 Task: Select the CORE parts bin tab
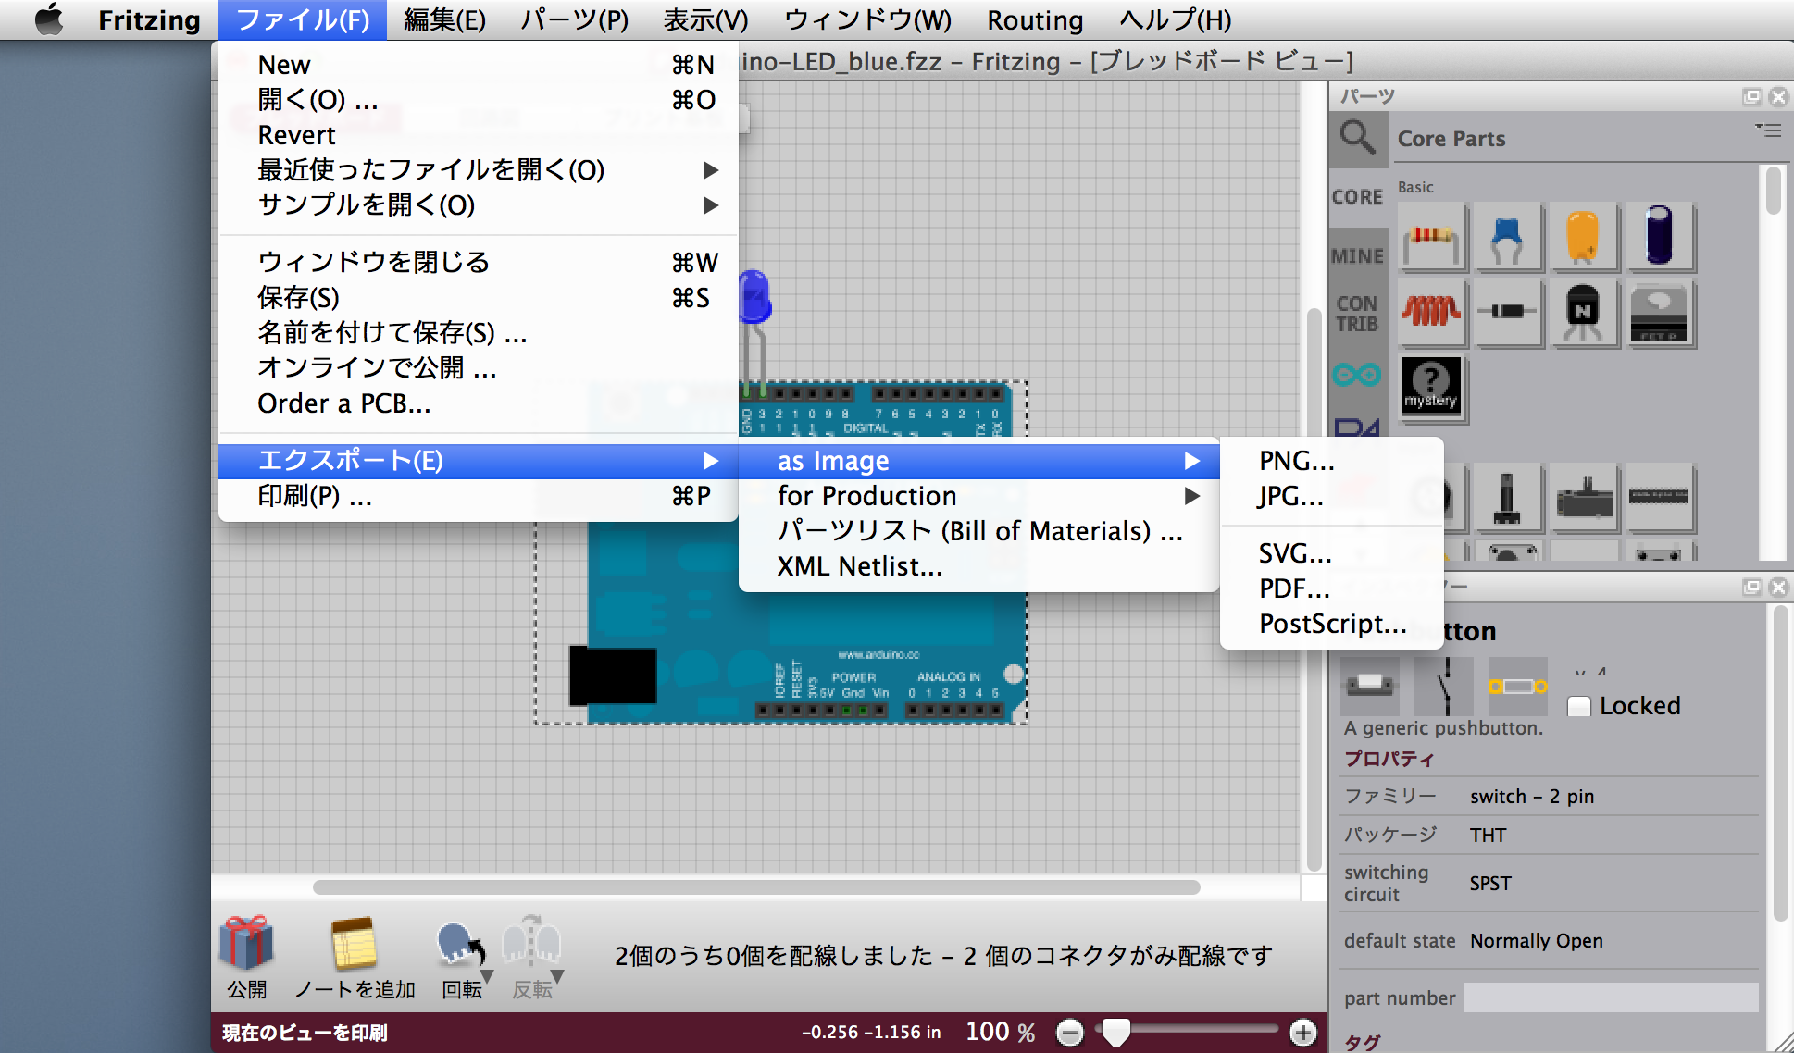point(1357,197)
